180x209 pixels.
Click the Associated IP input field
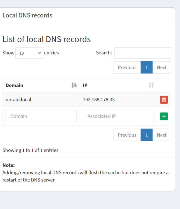point(118,116)
